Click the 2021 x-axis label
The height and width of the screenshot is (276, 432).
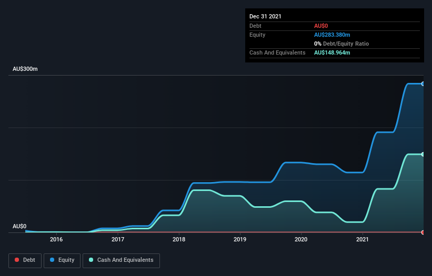pos(363,239)
